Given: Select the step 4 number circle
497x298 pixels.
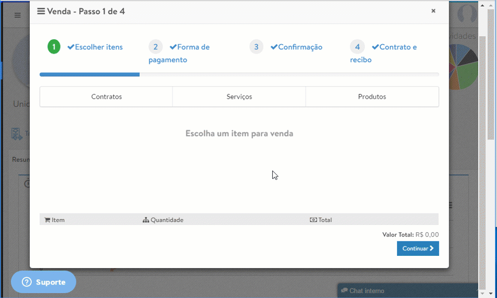Looking at the screenshot, I should click(x=357, y=47).
